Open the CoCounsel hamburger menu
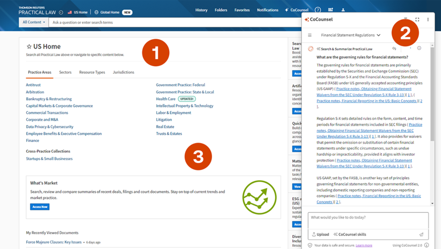This screenshot has height=249, width=441. tap(310, 35)
